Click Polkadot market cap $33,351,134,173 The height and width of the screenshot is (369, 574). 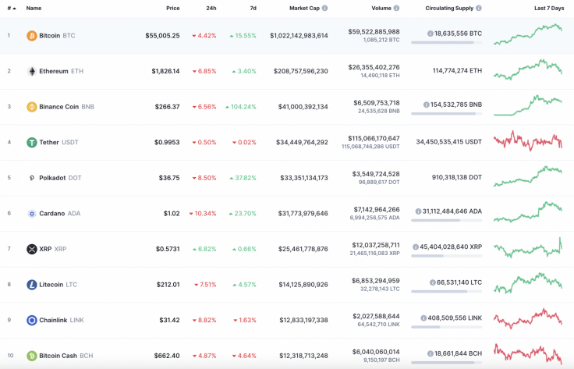(x=304, y=178)
